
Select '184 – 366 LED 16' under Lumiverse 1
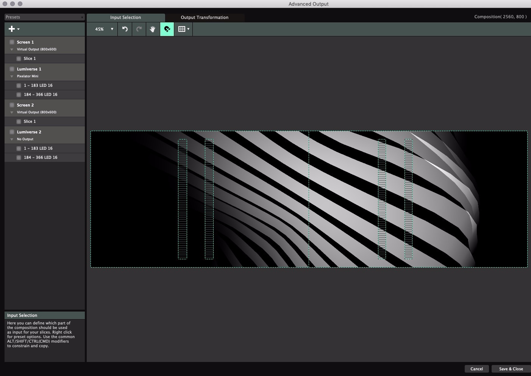[41, 95]
